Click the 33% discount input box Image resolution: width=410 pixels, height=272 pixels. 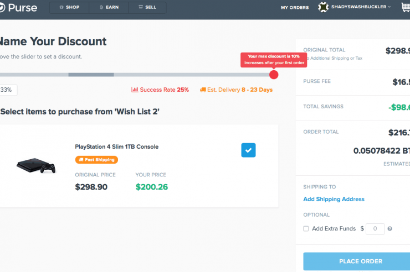[8, 90]
